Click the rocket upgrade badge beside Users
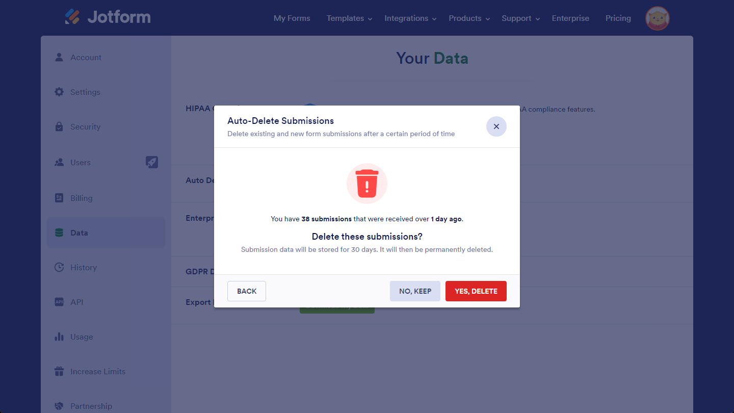This screenshot has width=734, height=413. (152, 162)
